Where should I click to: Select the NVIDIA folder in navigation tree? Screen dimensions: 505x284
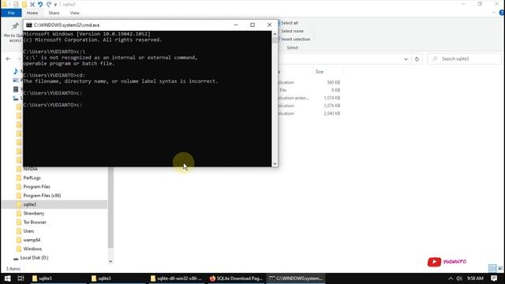point(31,169)
